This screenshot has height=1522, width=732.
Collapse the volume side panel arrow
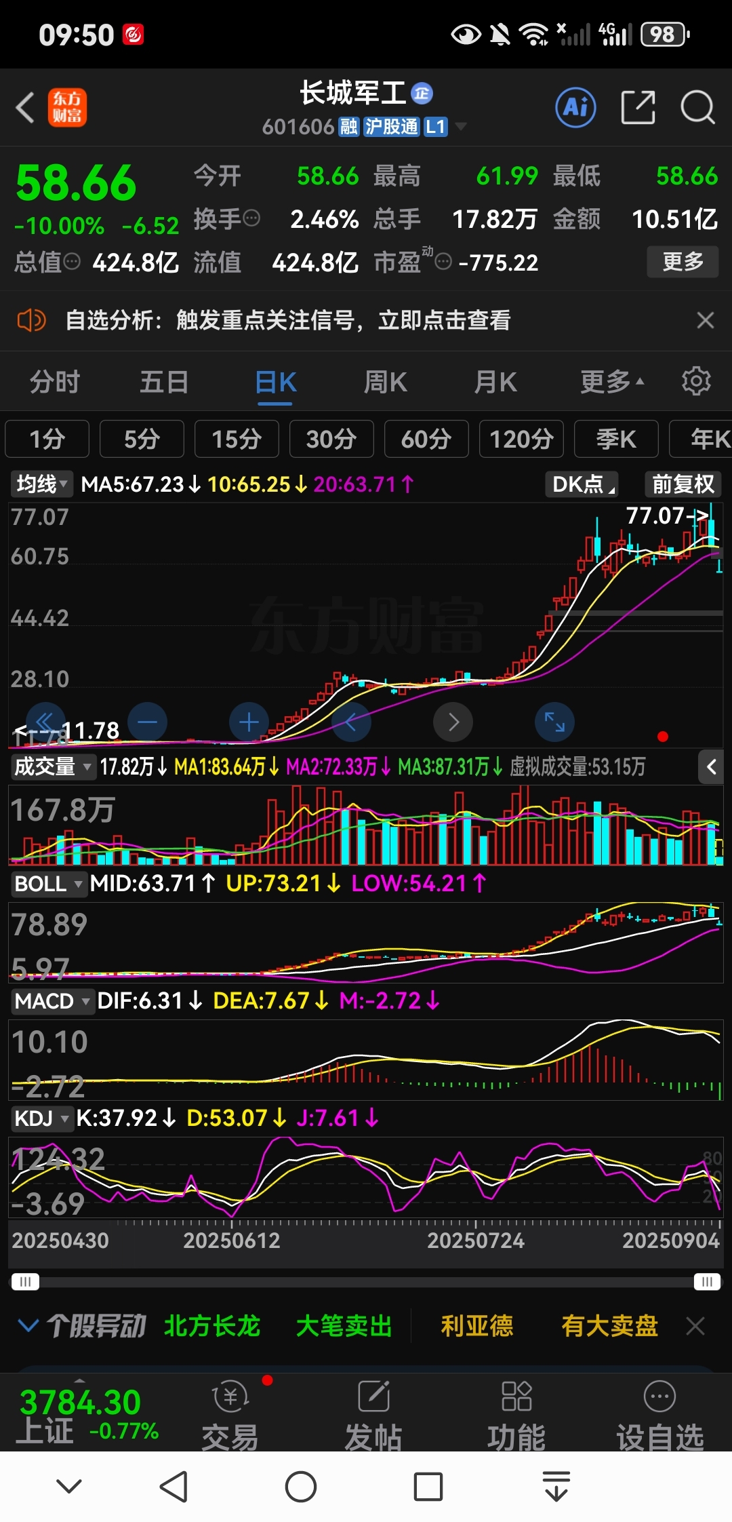(711, 767)
